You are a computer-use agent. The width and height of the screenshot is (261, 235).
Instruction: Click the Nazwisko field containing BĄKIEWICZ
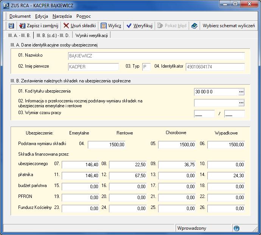156,56
